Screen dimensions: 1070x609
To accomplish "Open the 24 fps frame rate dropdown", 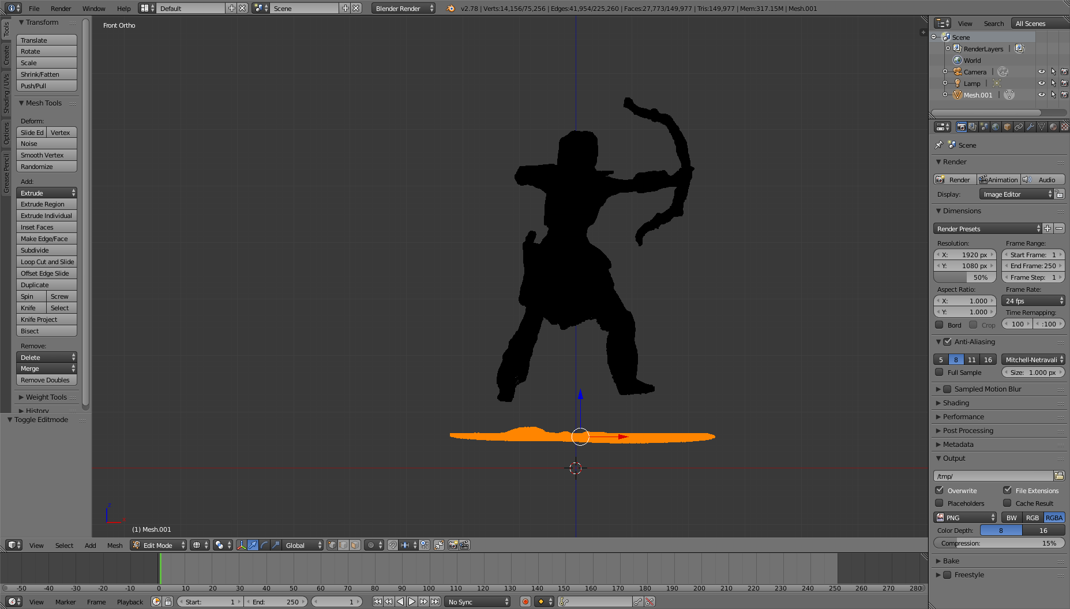I will point(1033,300).
